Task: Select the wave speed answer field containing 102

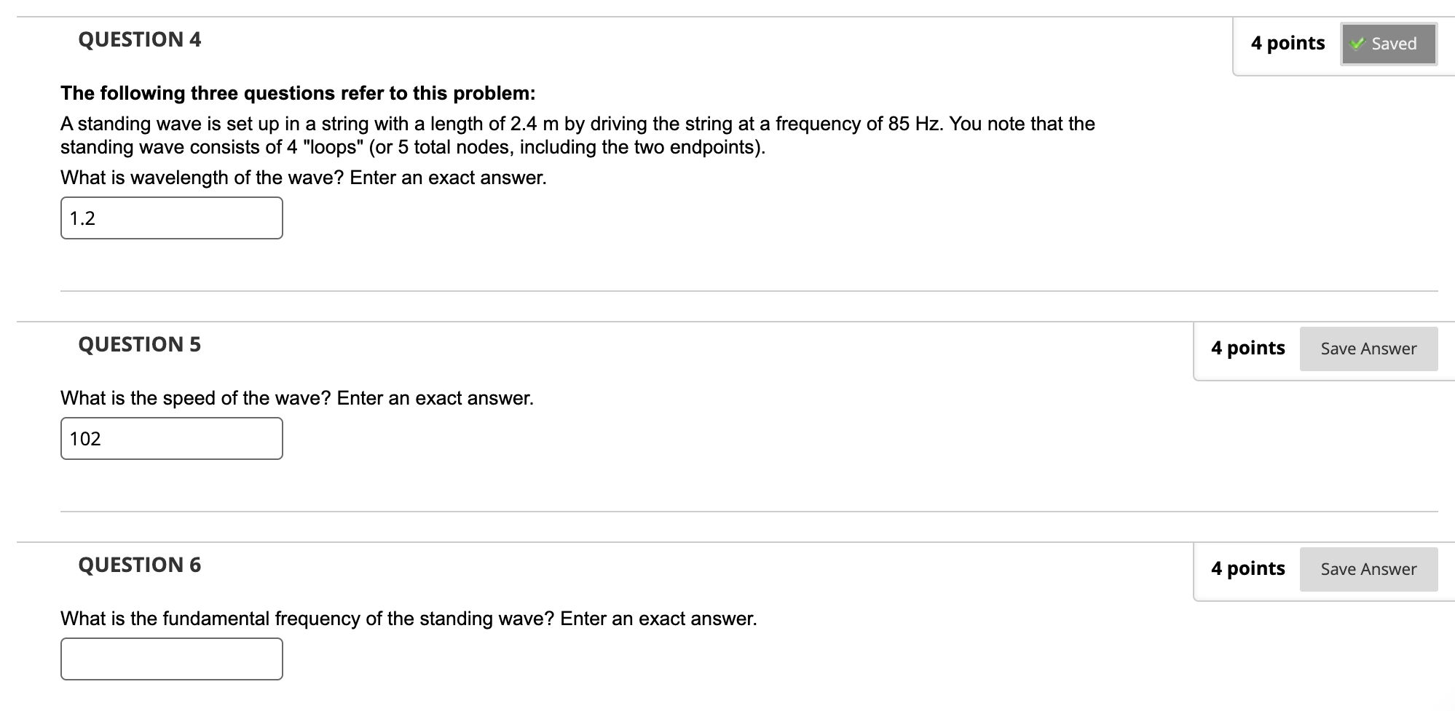Action: point(171,438)
